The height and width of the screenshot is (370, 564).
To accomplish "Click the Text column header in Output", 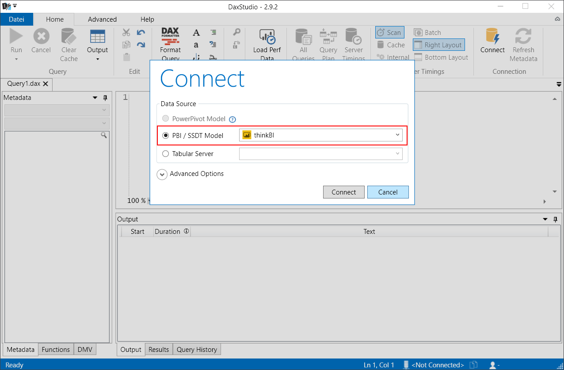I will pyautogui.click(x=369, y=231).
